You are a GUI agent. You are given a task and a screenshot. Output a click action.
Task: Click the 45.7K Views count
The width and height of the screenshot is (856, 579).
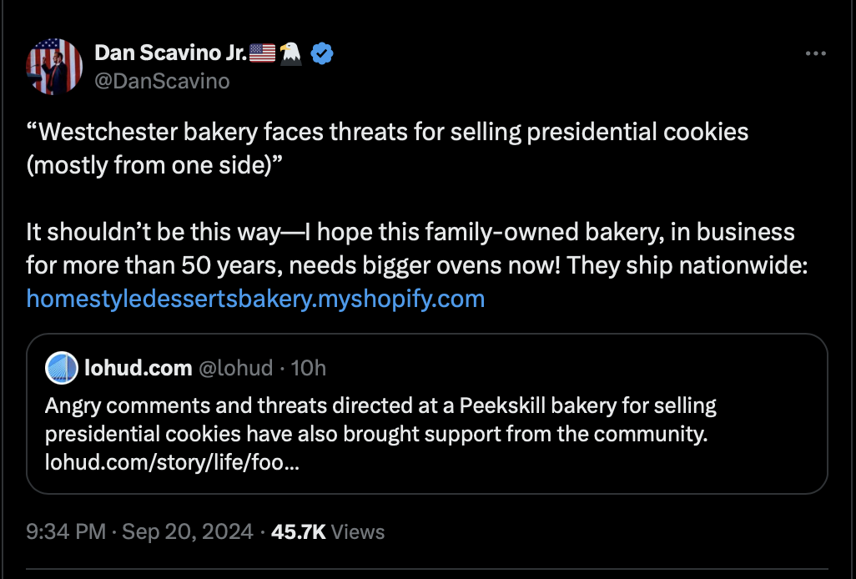(x=328, y=531)
